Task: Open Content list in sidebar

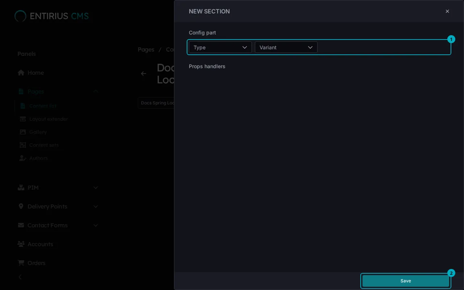Action: tap(43, 106)
